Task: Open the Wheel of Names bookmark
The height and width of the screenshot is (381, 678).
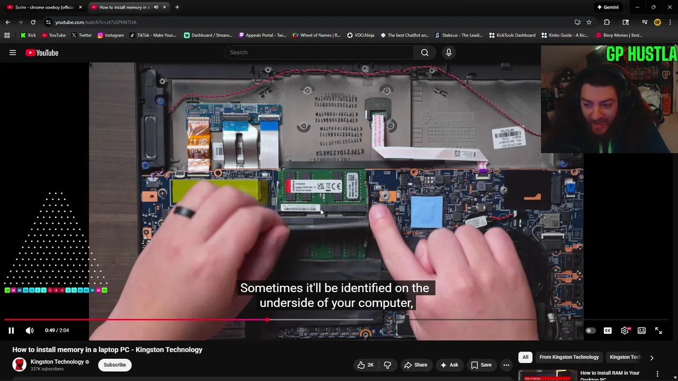Action: [317, 35]
